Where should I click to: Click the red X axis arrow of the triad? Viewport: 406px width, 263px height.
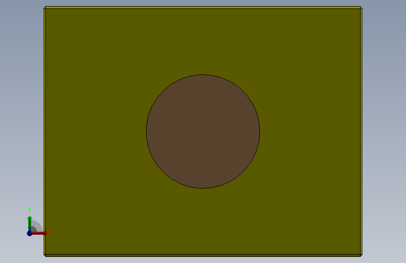40,233
